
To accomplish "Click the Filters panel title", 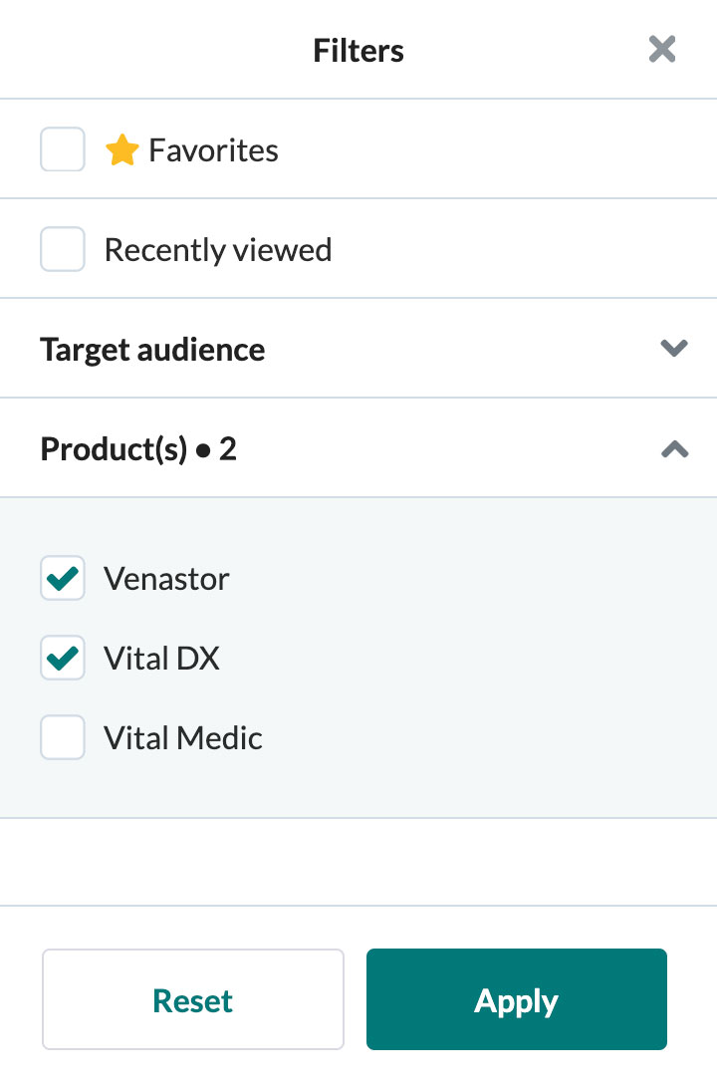I will [358, 50].
